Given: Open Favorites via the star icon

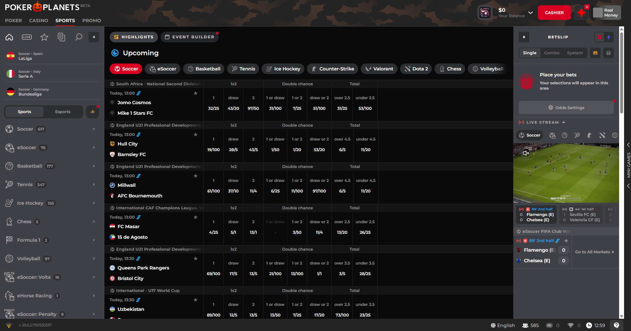Looking at the screenshot, I should click(44, 37).
